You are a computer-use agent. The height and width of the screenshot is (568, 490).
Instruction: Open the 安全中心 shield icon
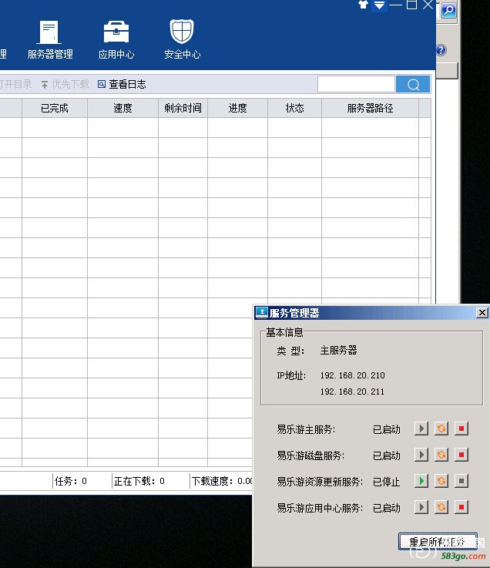[182, 31]
